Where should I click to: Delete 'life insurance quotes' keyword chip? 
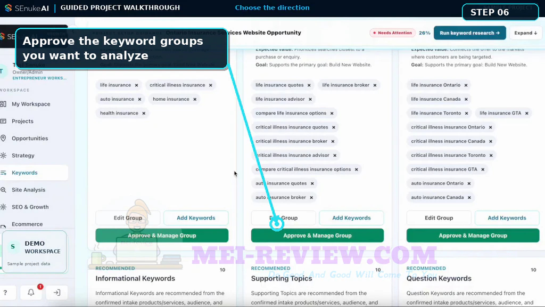point(309,85)
